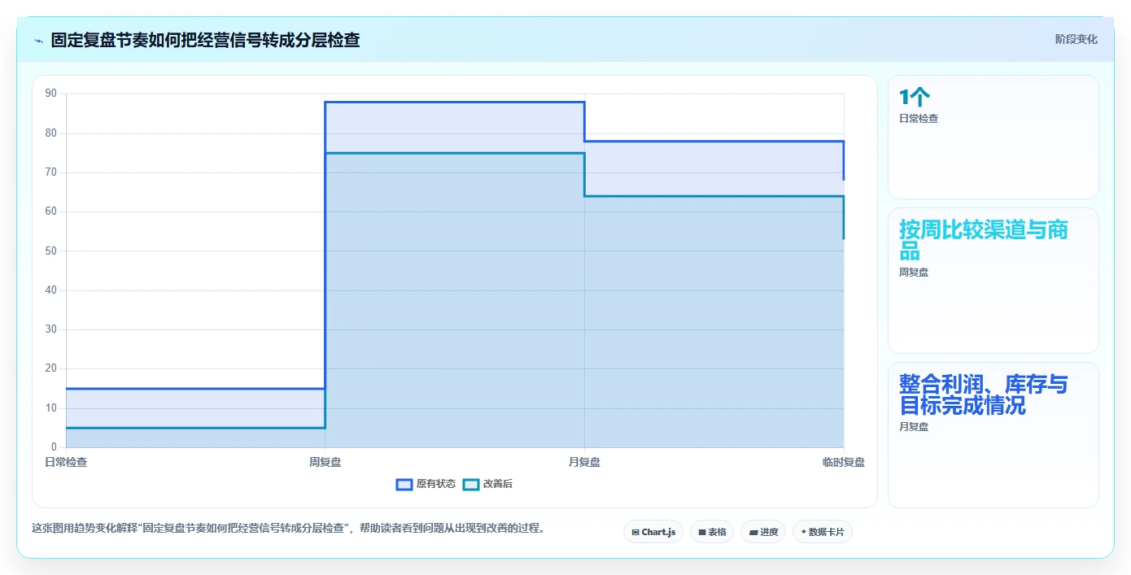
Task: Click the 月复盘 caption in side card
Action: pyautogui.click(x=914, y=427)
